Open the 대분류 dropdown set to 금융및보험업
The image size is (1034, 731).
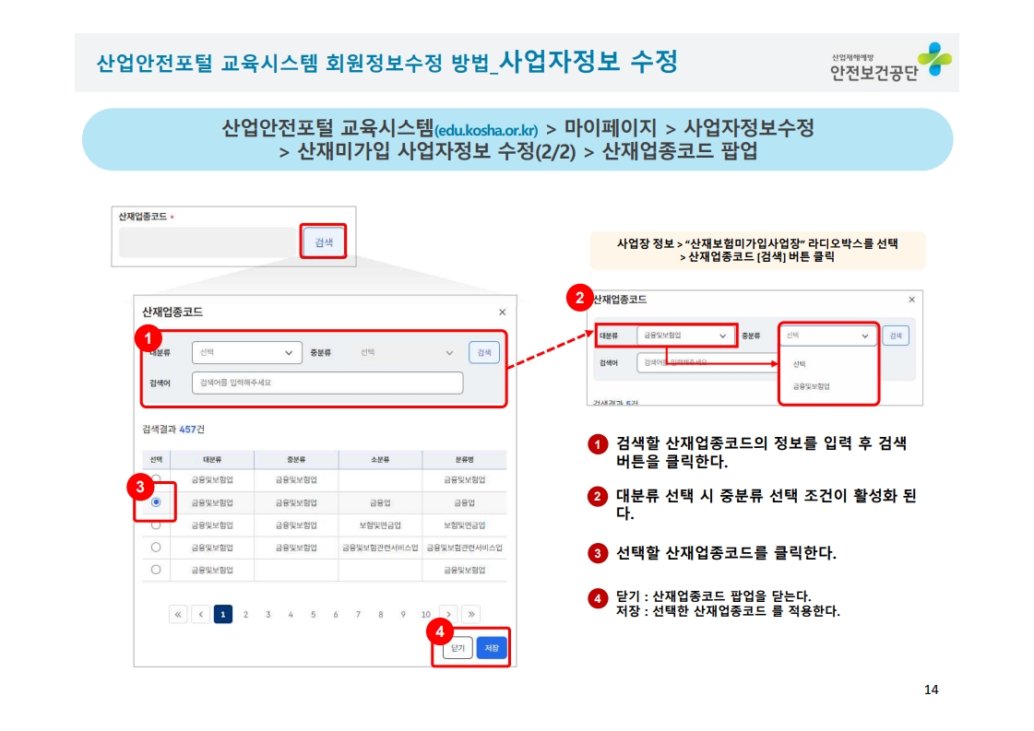[x=684, y=336]
